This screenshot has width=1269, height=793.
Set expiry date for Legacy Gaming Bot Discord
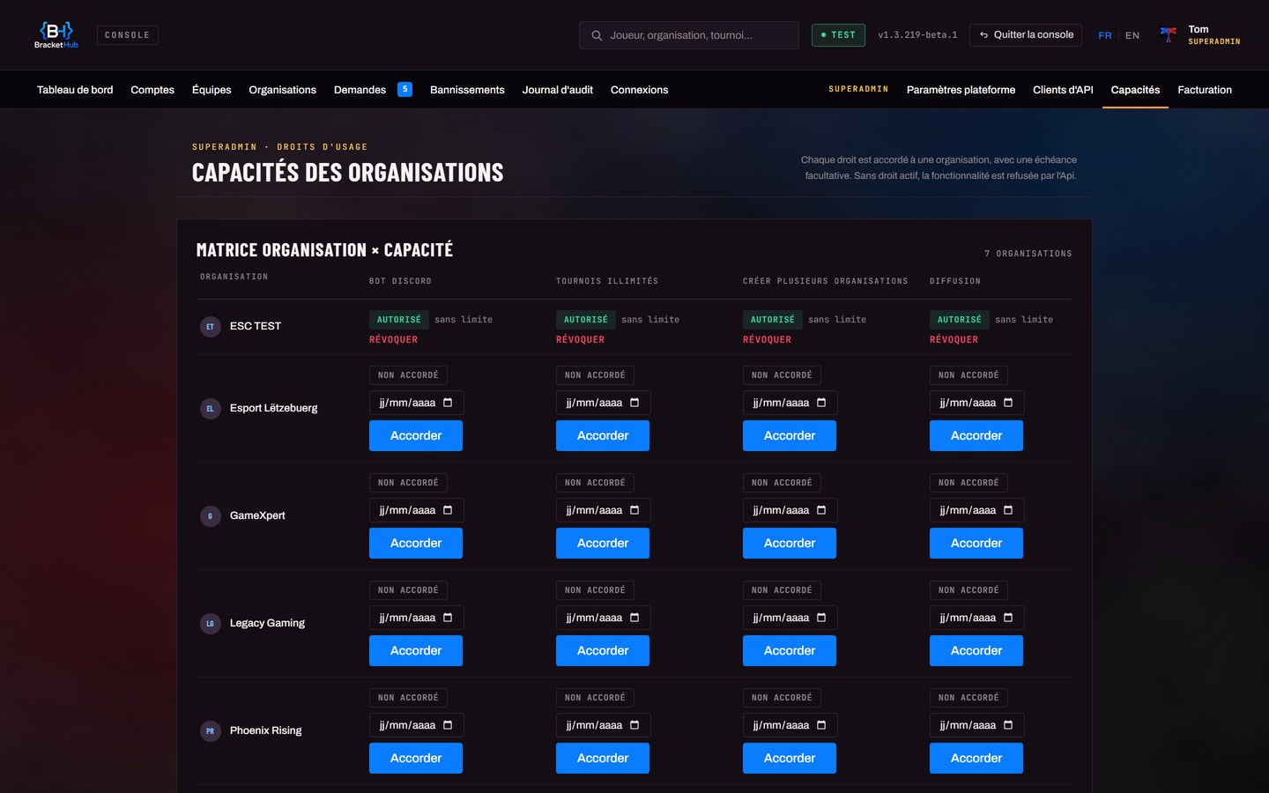point(417,618)
